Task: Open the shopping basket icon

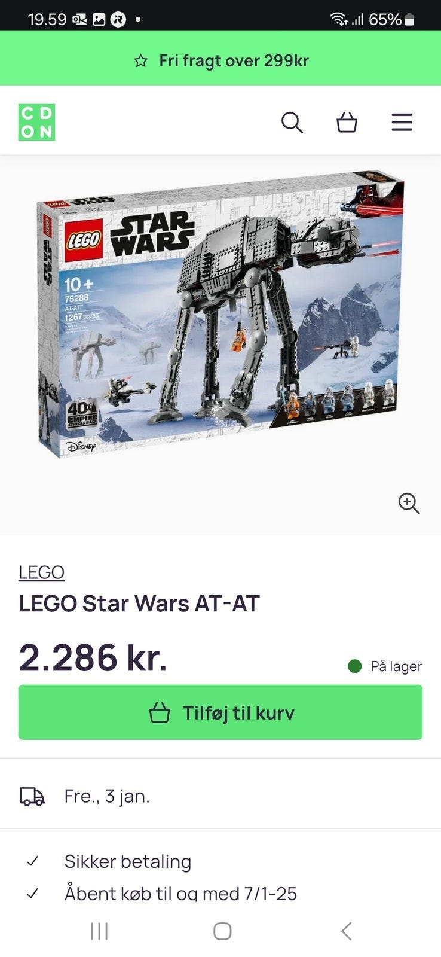Action: pyautogui.click(x=347, y=123)
